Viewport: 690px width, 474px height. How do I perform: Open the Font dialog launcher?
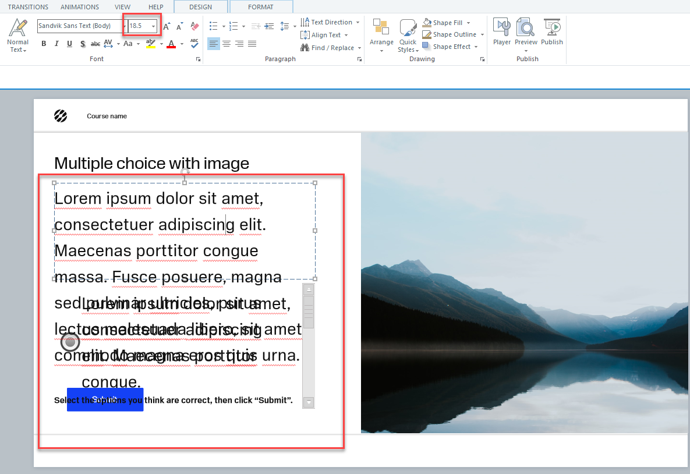coord(198,59)
